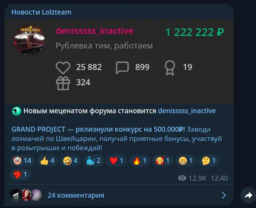The height and width of the screenshot is (208, 256).
Task: Toggle thumbs up reaction with 4
Action: (x=47, y=161)
